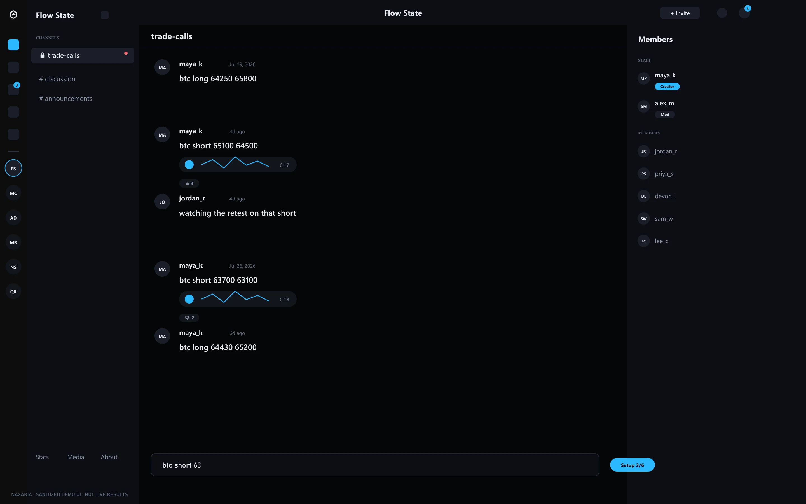Seek in the 0:18 voice note waveform
806x504 pixels.
[235, 297]
